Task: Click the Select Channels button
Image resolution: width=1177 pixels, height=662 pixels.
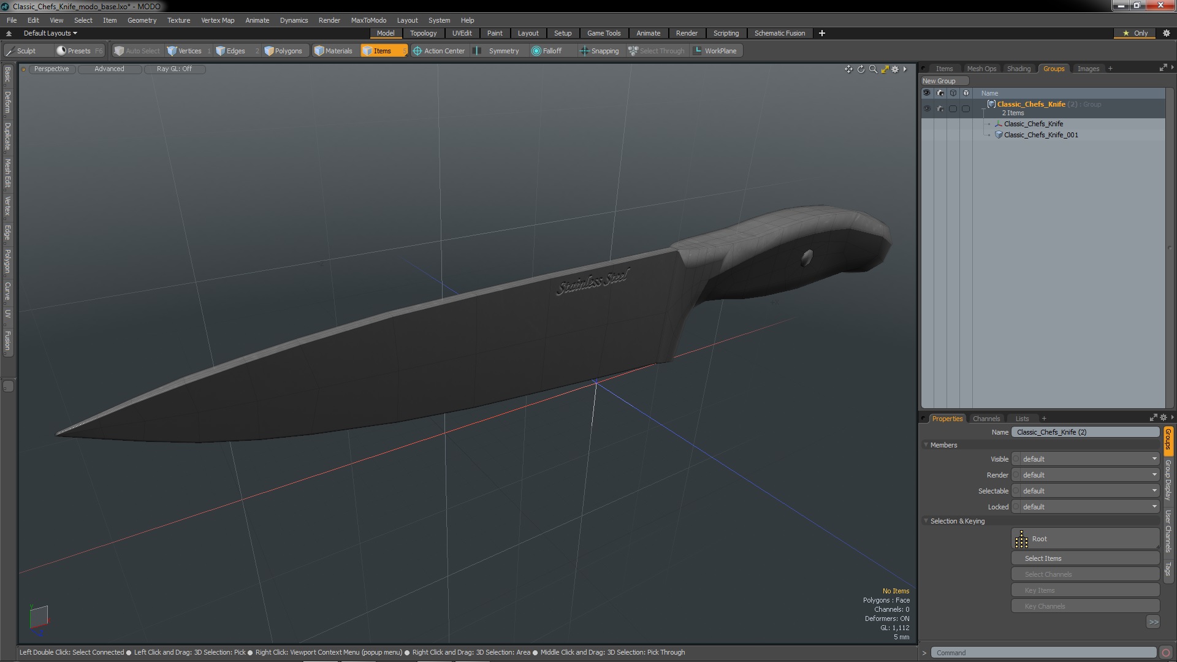Action: 1085,574
